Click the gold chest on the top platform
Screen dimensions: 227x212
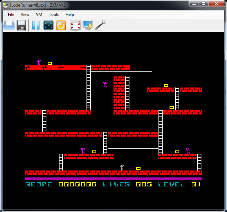pos(50,63)
